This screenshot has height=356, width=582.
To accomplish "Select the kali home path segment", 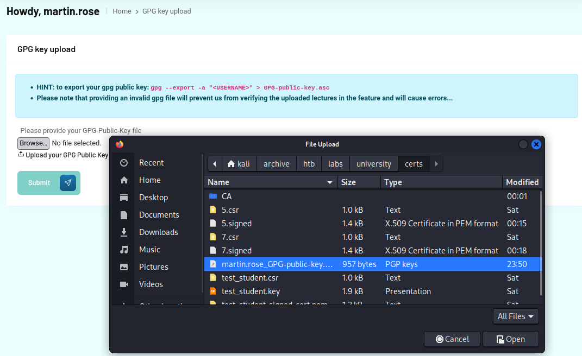I will pos(239,164).
